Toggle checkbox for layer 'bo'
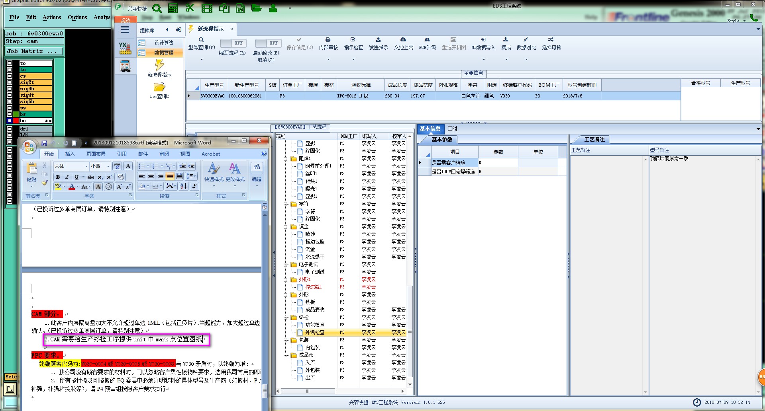Image resolution: width=765 pixels, height=411 pixels. [x=10, y=121]
